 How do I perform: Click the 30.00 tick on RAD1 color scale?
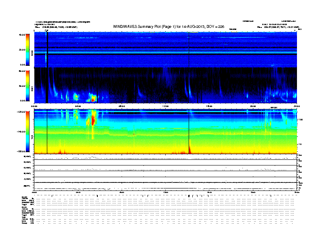22,86
